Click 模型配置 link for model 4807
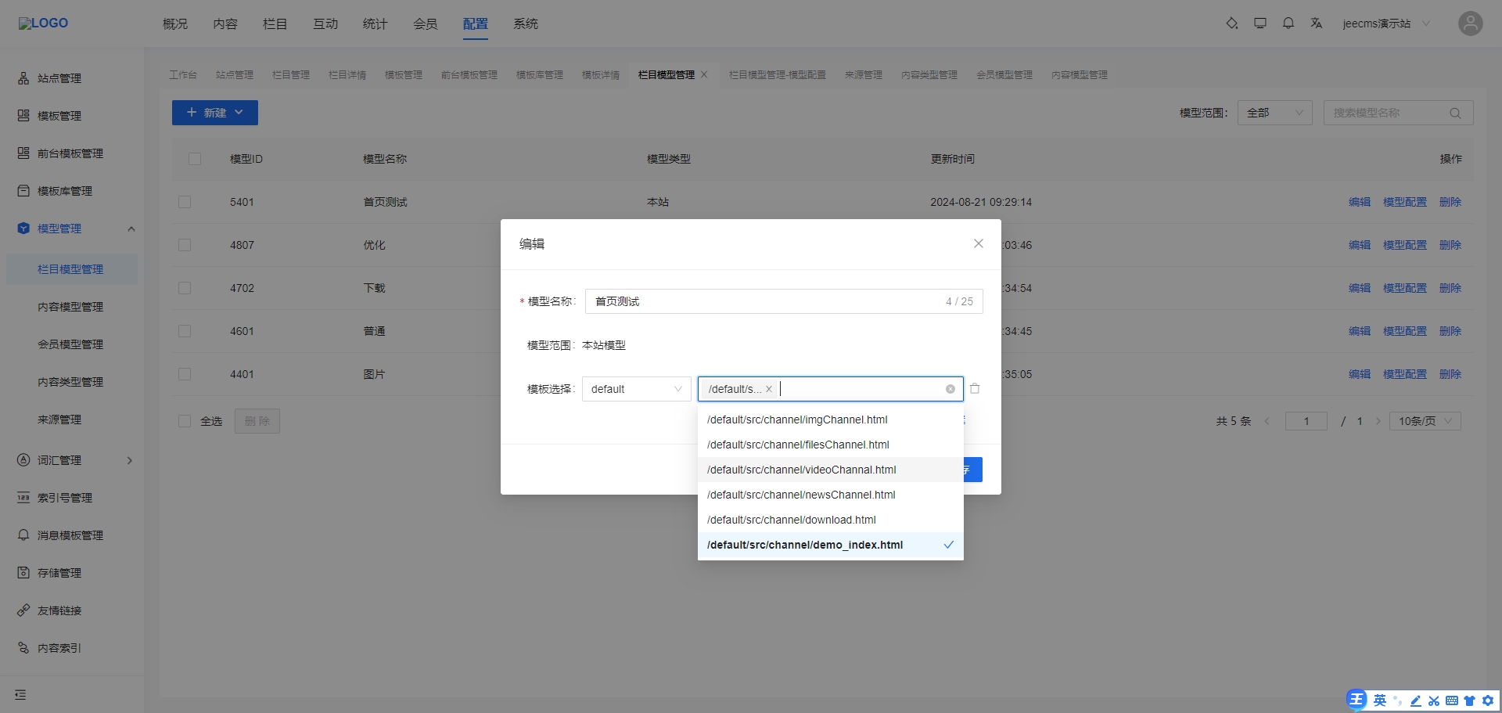 point(1404,245)
